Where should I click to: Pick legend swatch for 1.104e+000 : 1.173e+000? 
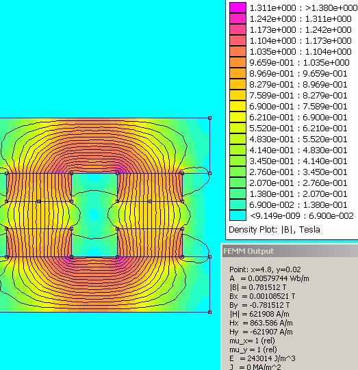[x=238, y=40]
